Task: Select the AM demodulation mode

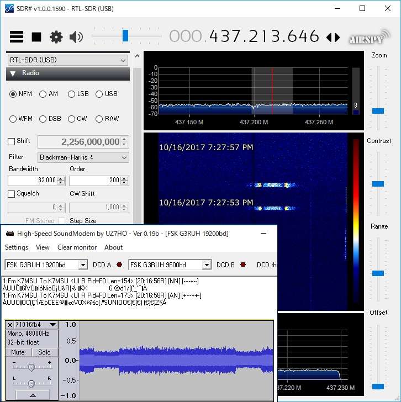Action: click(x=43, y=94)
